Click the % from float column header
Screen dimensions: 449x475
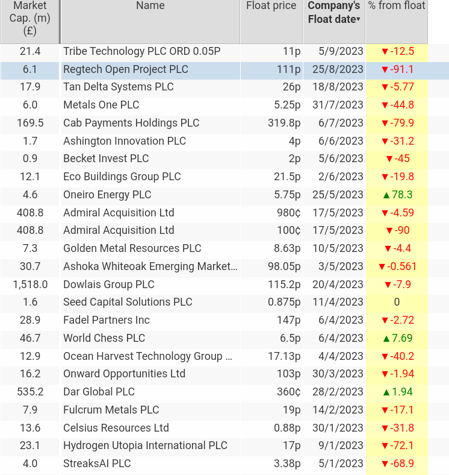(x=397, y=5)
